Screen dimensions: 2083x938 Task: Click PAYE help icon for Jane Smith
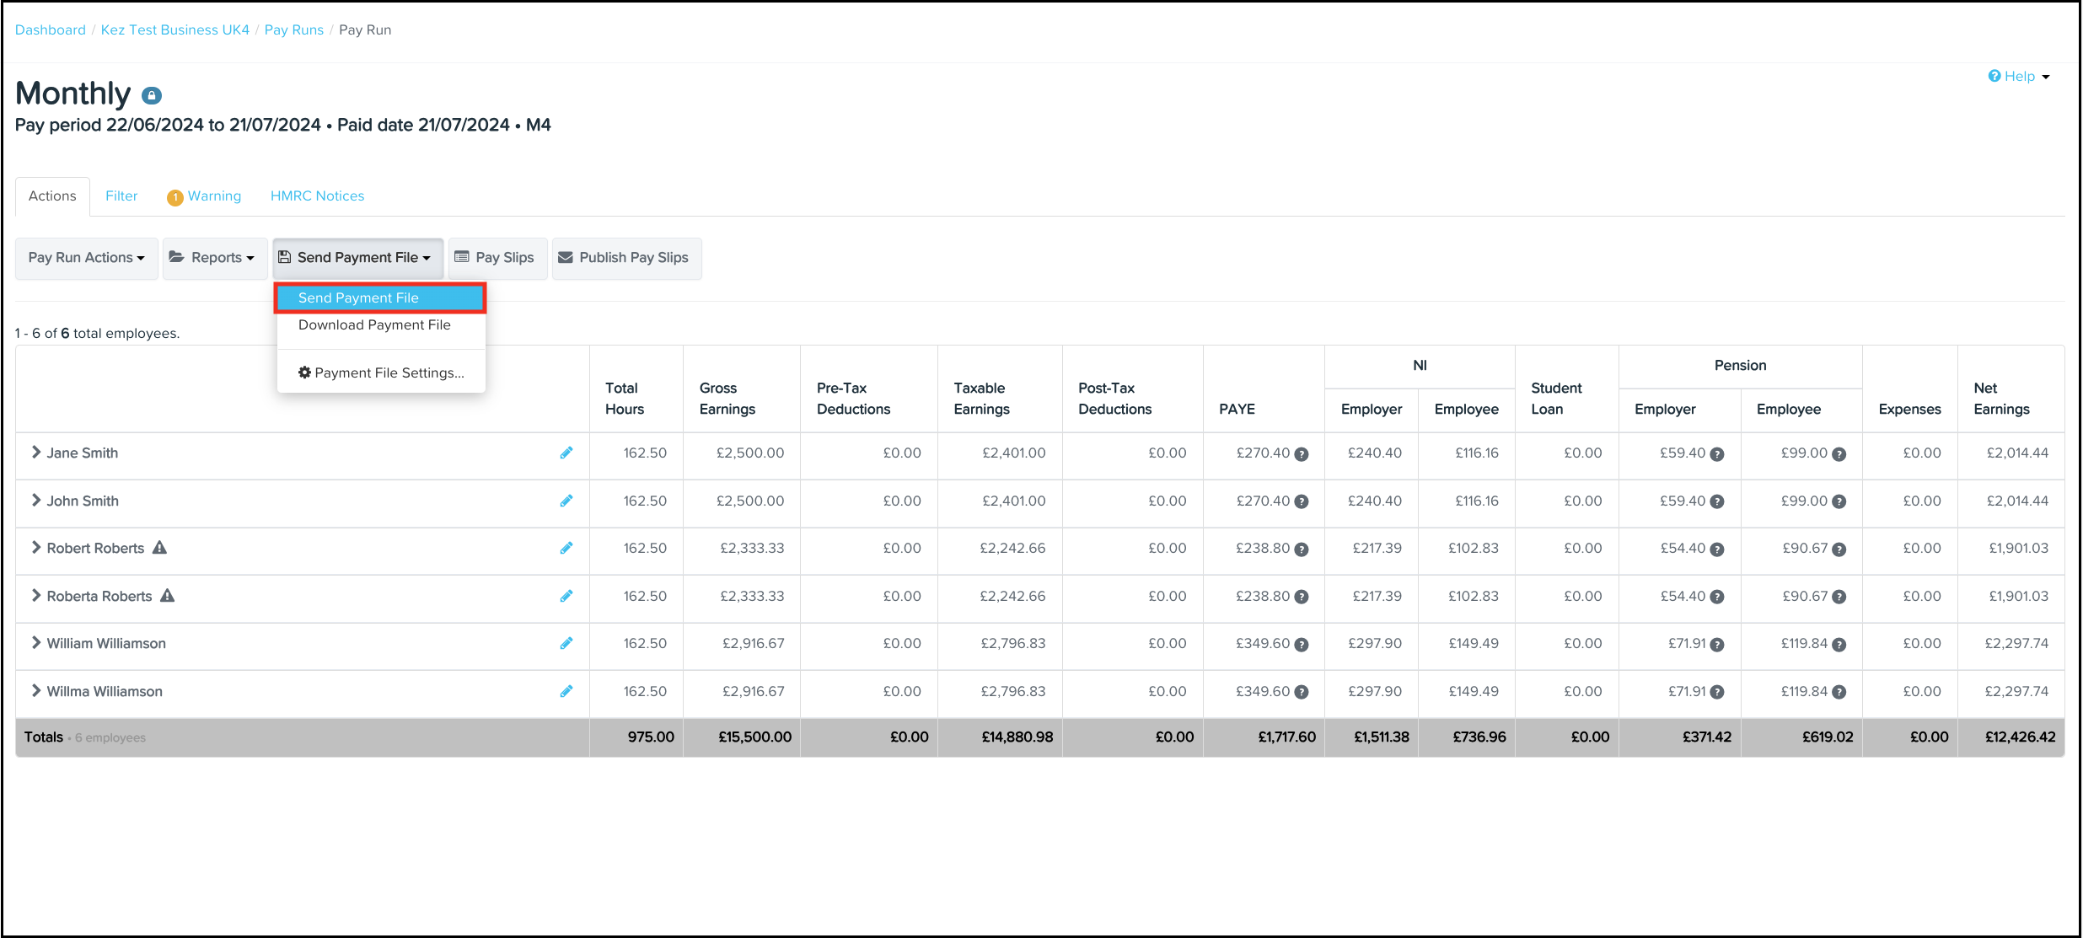tap(1302, 454)
